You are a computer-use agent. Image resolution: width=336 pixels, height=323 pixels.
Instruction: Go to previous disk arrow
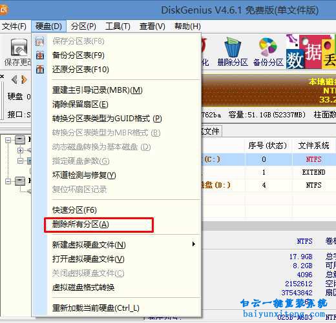coord(14,80)
